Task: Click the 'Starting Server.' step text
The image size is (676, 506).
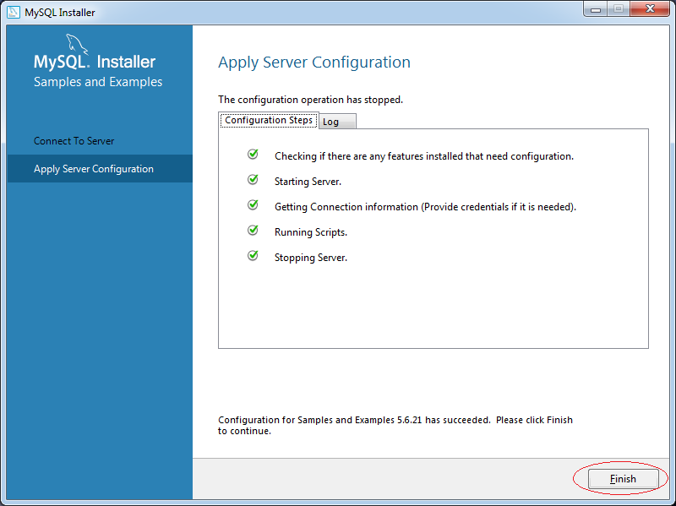Action: 308,182
